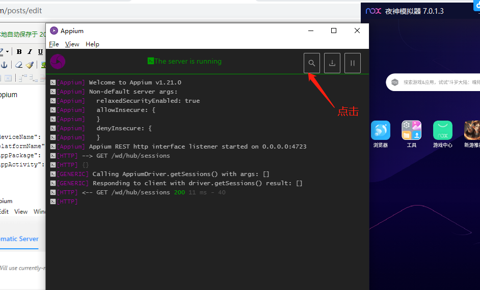Image resolution: width=480 pixels, height=290 pixels.
Task: Click the 'The server is running' status text
Action: tap(188, 61)
